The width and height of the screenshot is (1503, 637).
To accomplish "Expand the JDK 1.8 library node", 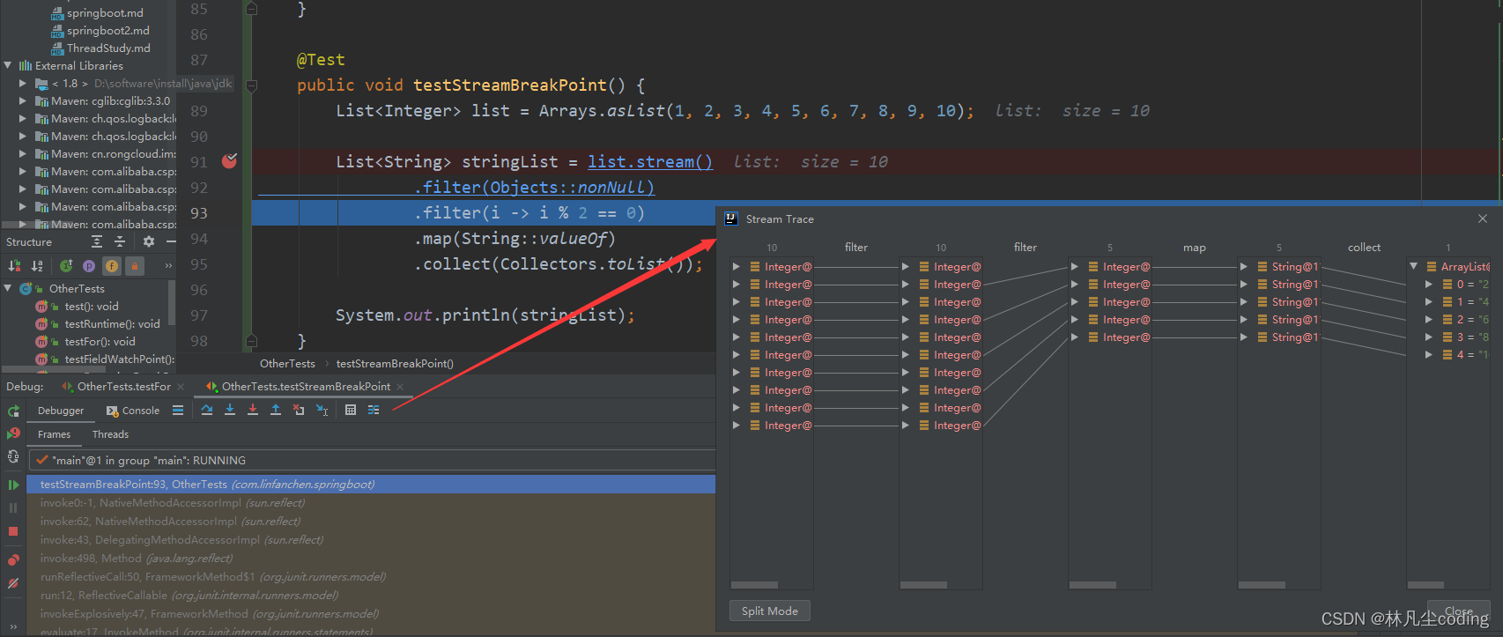I will point(23,83).
